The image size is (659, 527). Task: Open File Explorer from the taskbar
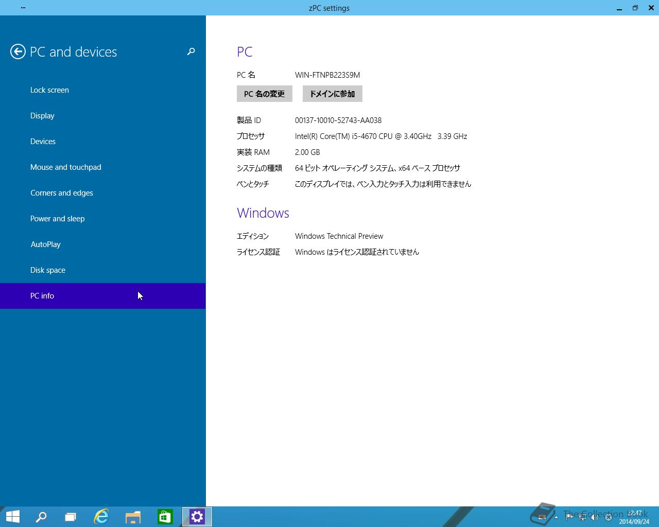pos(133,517)
